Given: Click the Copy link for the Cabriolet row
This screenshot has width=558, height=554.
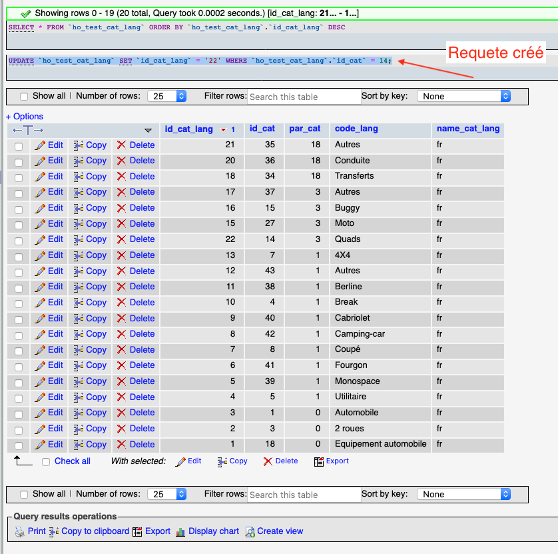Looking at the screenshot, I should 96,319.
